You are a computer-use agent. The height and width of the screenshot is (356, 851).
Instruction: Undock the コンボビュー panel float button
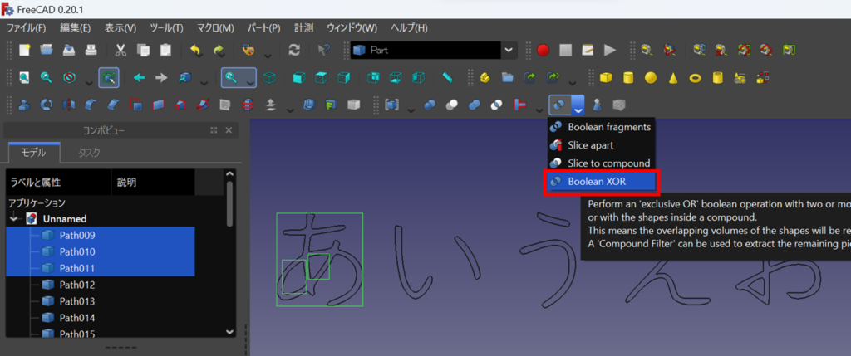(x=214, y=130)
